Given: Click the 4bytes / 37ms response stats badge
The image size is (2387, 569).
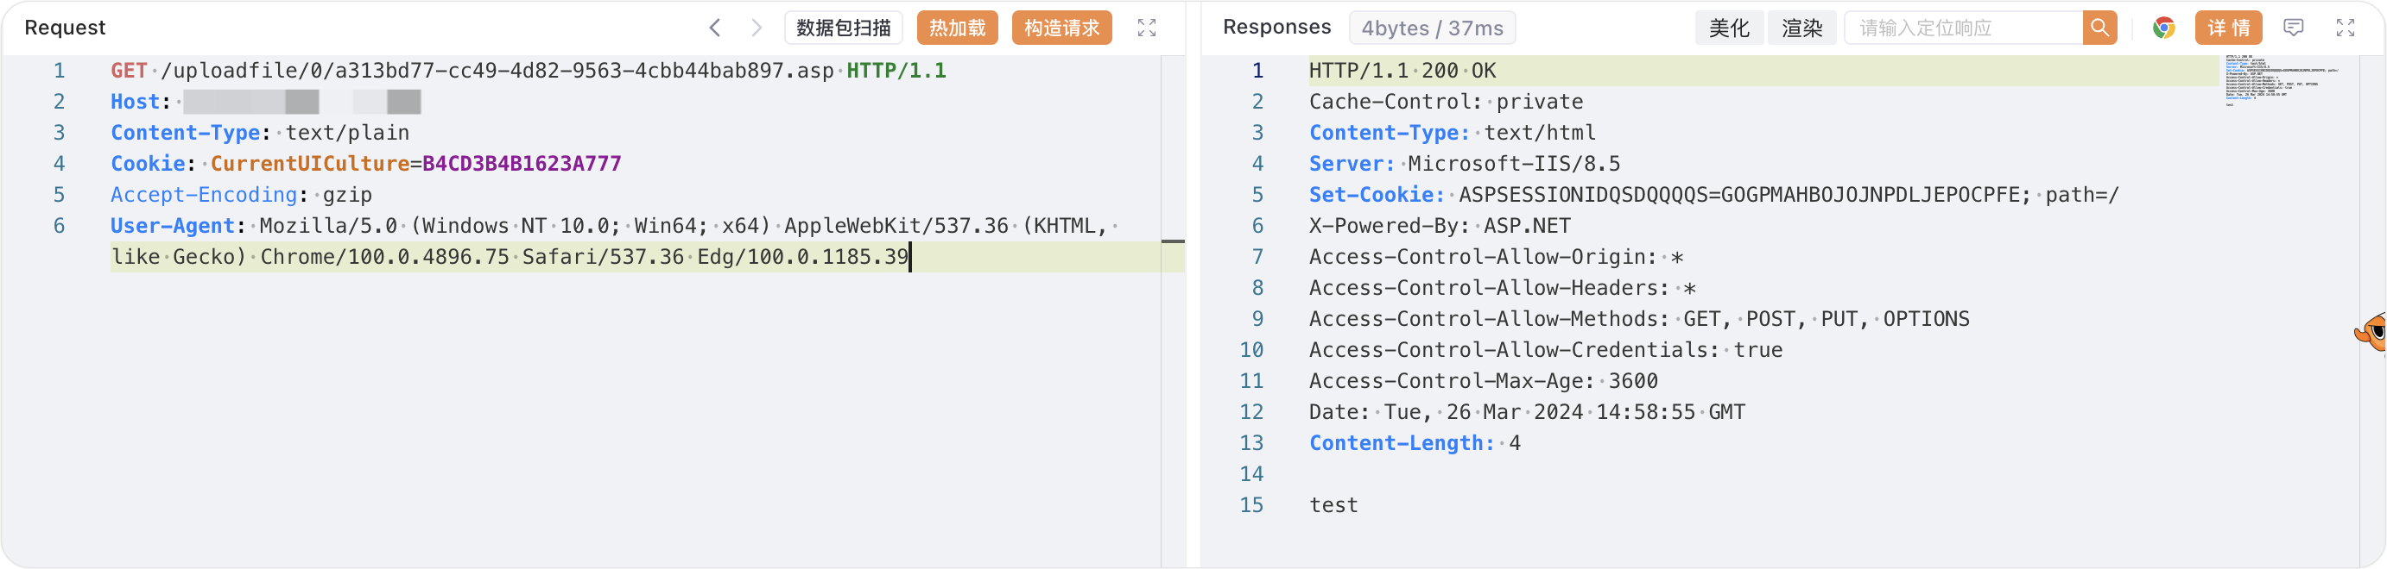Looking at the screenshot, I should tap(1433, 27).
